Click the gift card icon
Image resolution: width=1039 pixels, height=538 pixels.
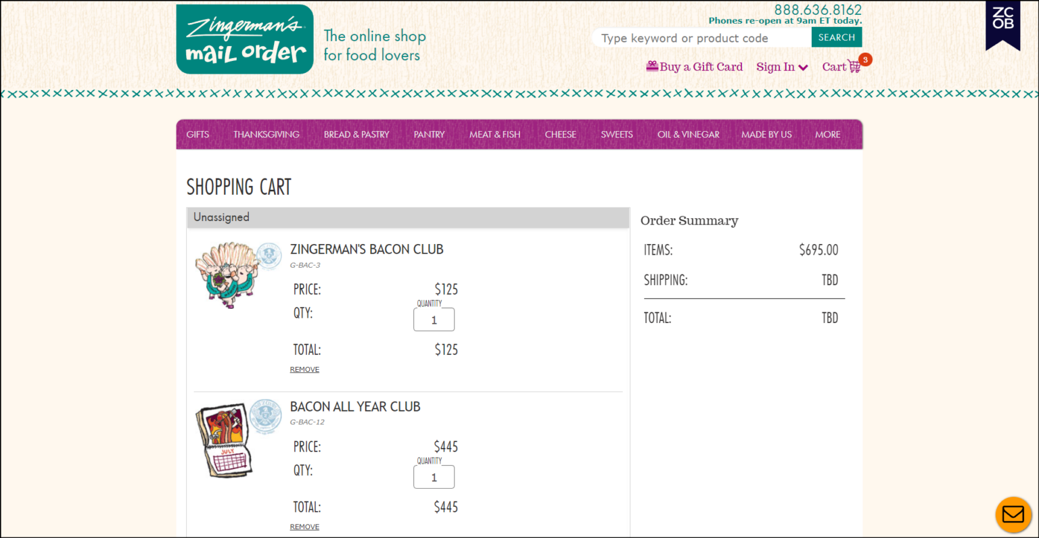point(652,66)
